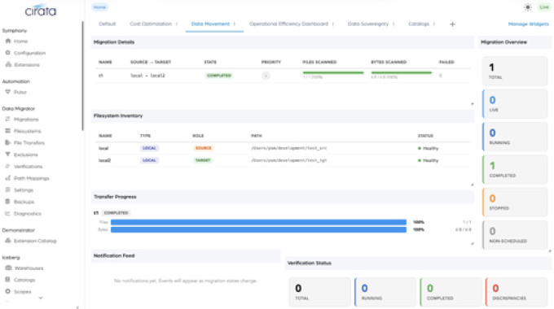Image resolution: width=554 pixels, height=309 pixels.
Task: Click the Total migrations card
Action: tap(514, 72)
